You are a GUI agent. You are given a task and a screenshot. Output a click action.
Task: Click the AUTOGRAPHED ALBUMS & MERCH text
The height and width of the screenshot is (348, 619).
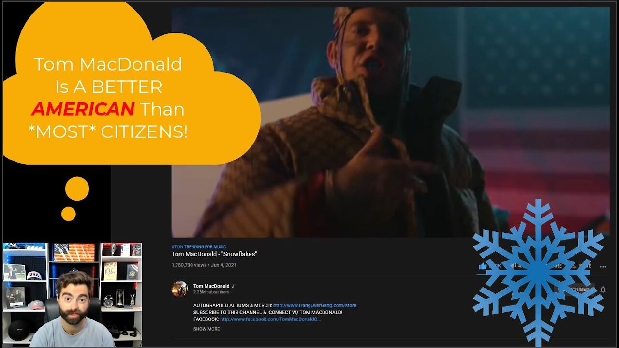click(233, 305)
